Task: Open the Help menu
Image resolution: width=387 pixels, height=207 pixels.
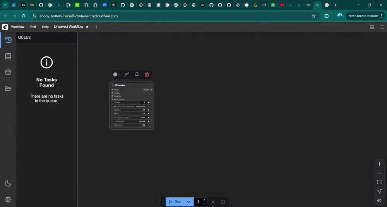Action: (x=45, y=27)
